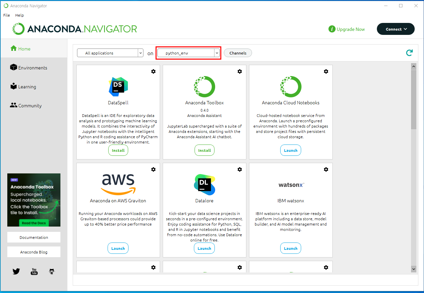Click the Anaconda Navigator header logo
This screenshot has height=293, width=424.
tap(75, 29)
